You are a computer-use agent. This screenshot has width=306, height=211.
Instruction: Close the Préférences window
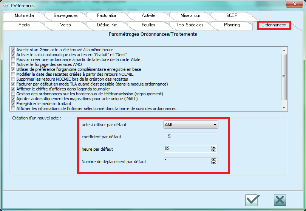[x=295, y=4]
